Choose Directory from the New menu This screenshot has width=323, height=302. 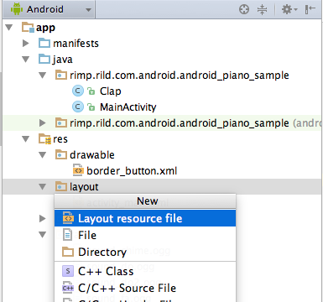(x=145, y=252)
